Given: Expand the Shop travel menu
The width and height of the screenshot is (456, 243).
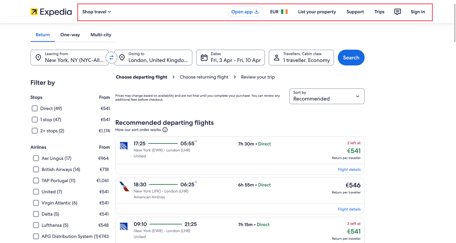Looking at the screenshot, I should click(96, 12).
